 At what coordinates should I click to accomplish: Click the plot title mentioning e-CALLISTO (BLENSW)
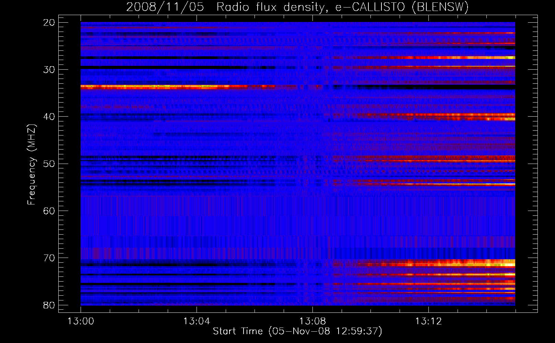pyautogui.click(x=297, y=7)
